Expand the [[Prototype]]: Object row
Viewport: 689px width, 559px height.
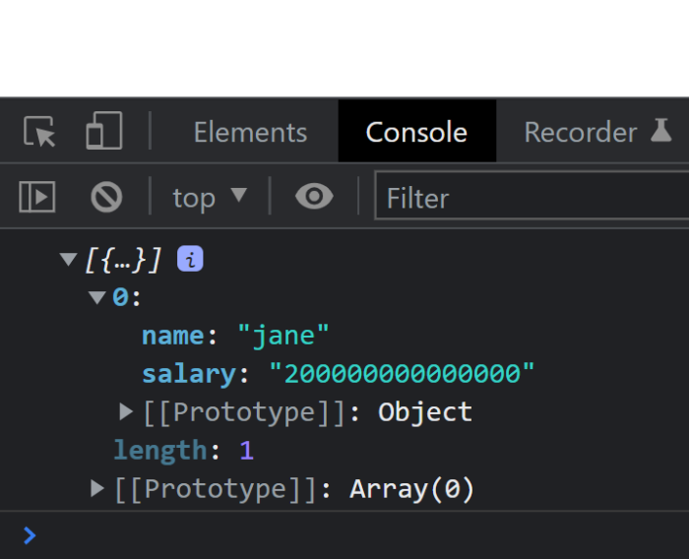126,411
